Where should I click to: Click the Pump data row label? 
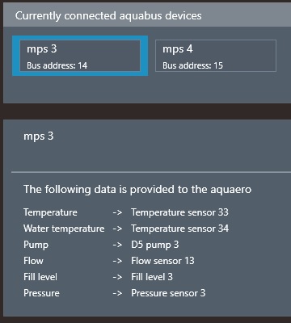[36, 245]
